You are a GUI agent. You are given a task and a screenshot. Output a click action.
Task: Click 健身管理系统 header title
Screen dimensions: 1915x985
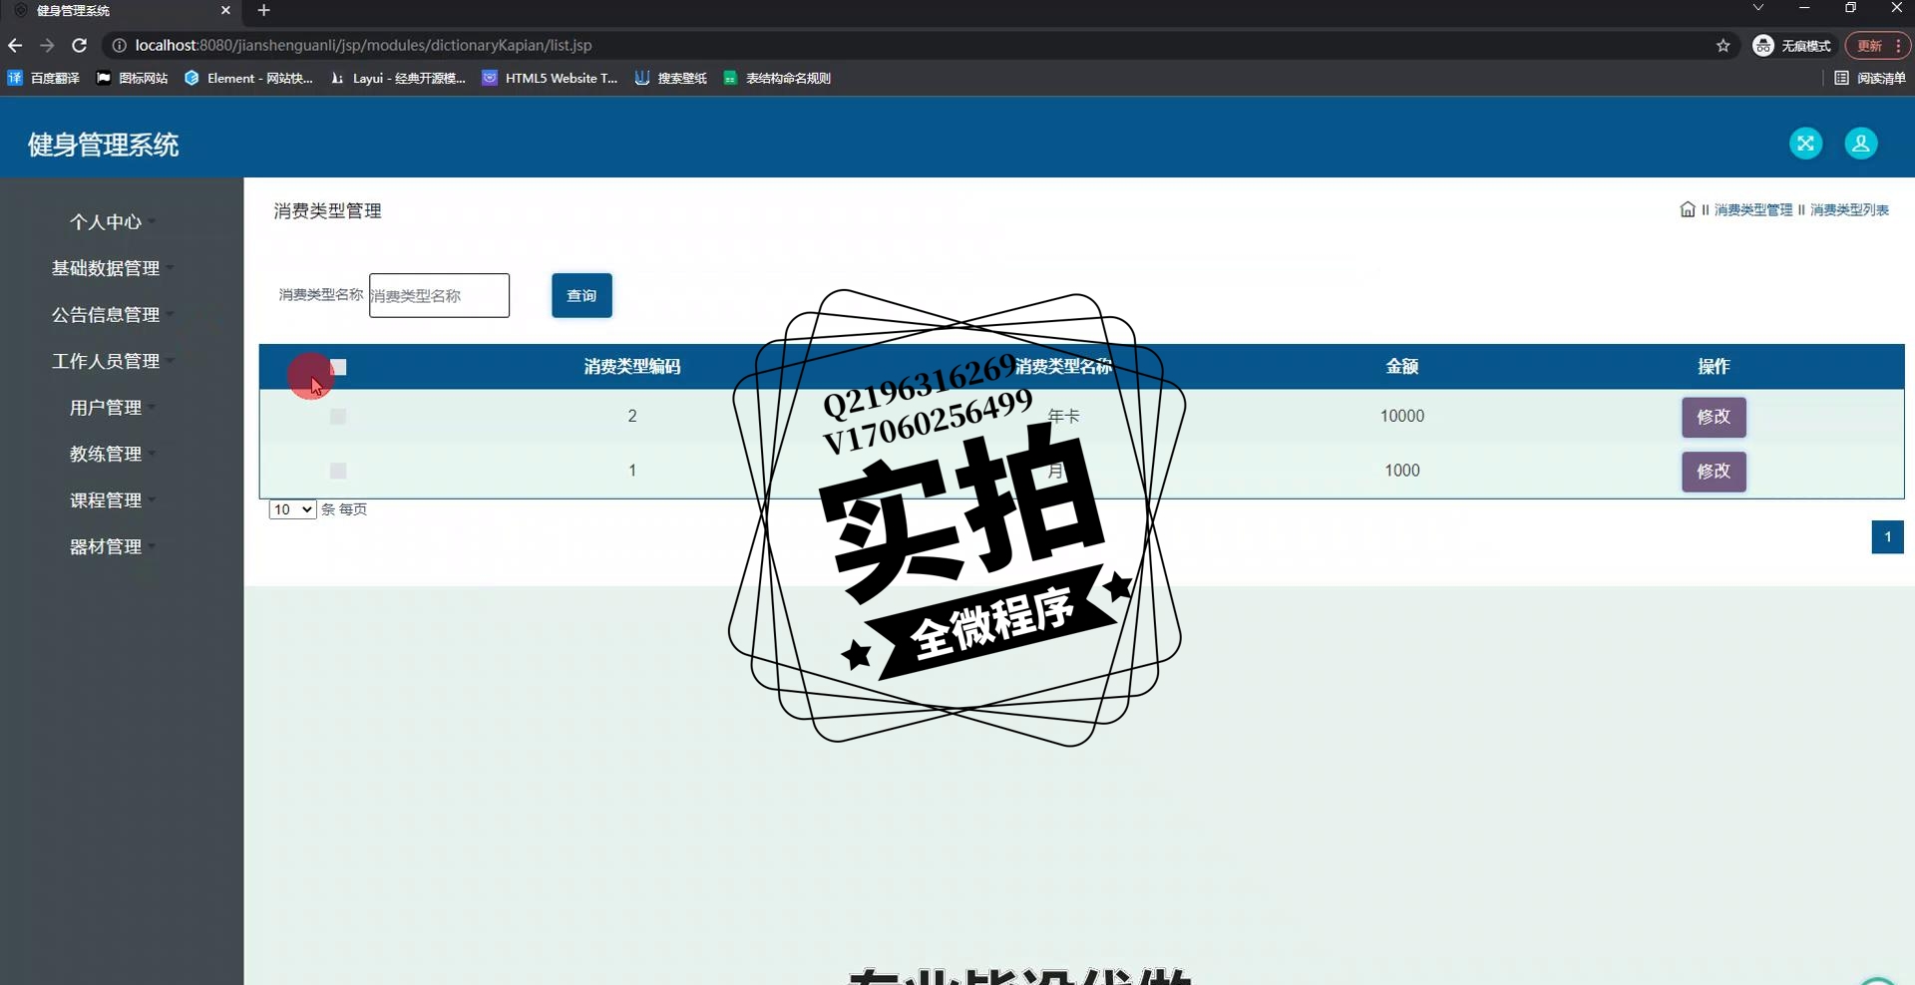103,145
